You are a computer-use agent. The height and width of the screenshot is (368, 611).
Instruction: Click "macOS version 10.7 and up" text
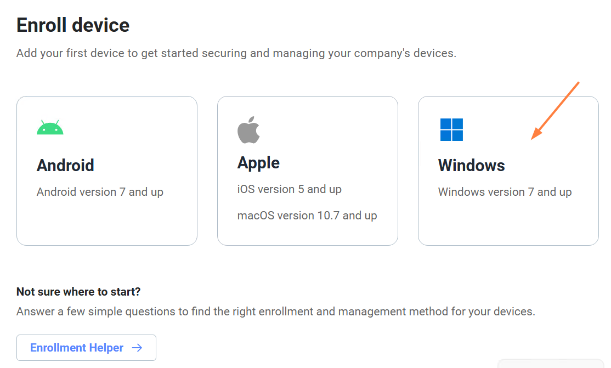pos(307,216)
